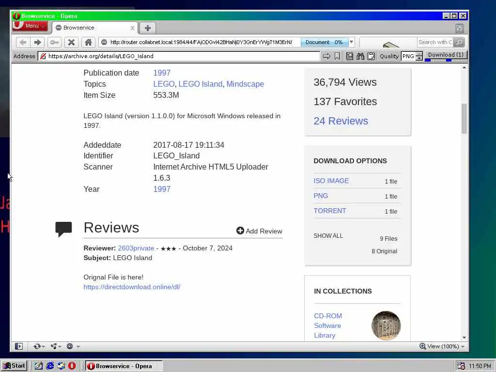Click the system tray scheduler icon
The width and height of the screenshot is (496, 372).
point(461,366)
